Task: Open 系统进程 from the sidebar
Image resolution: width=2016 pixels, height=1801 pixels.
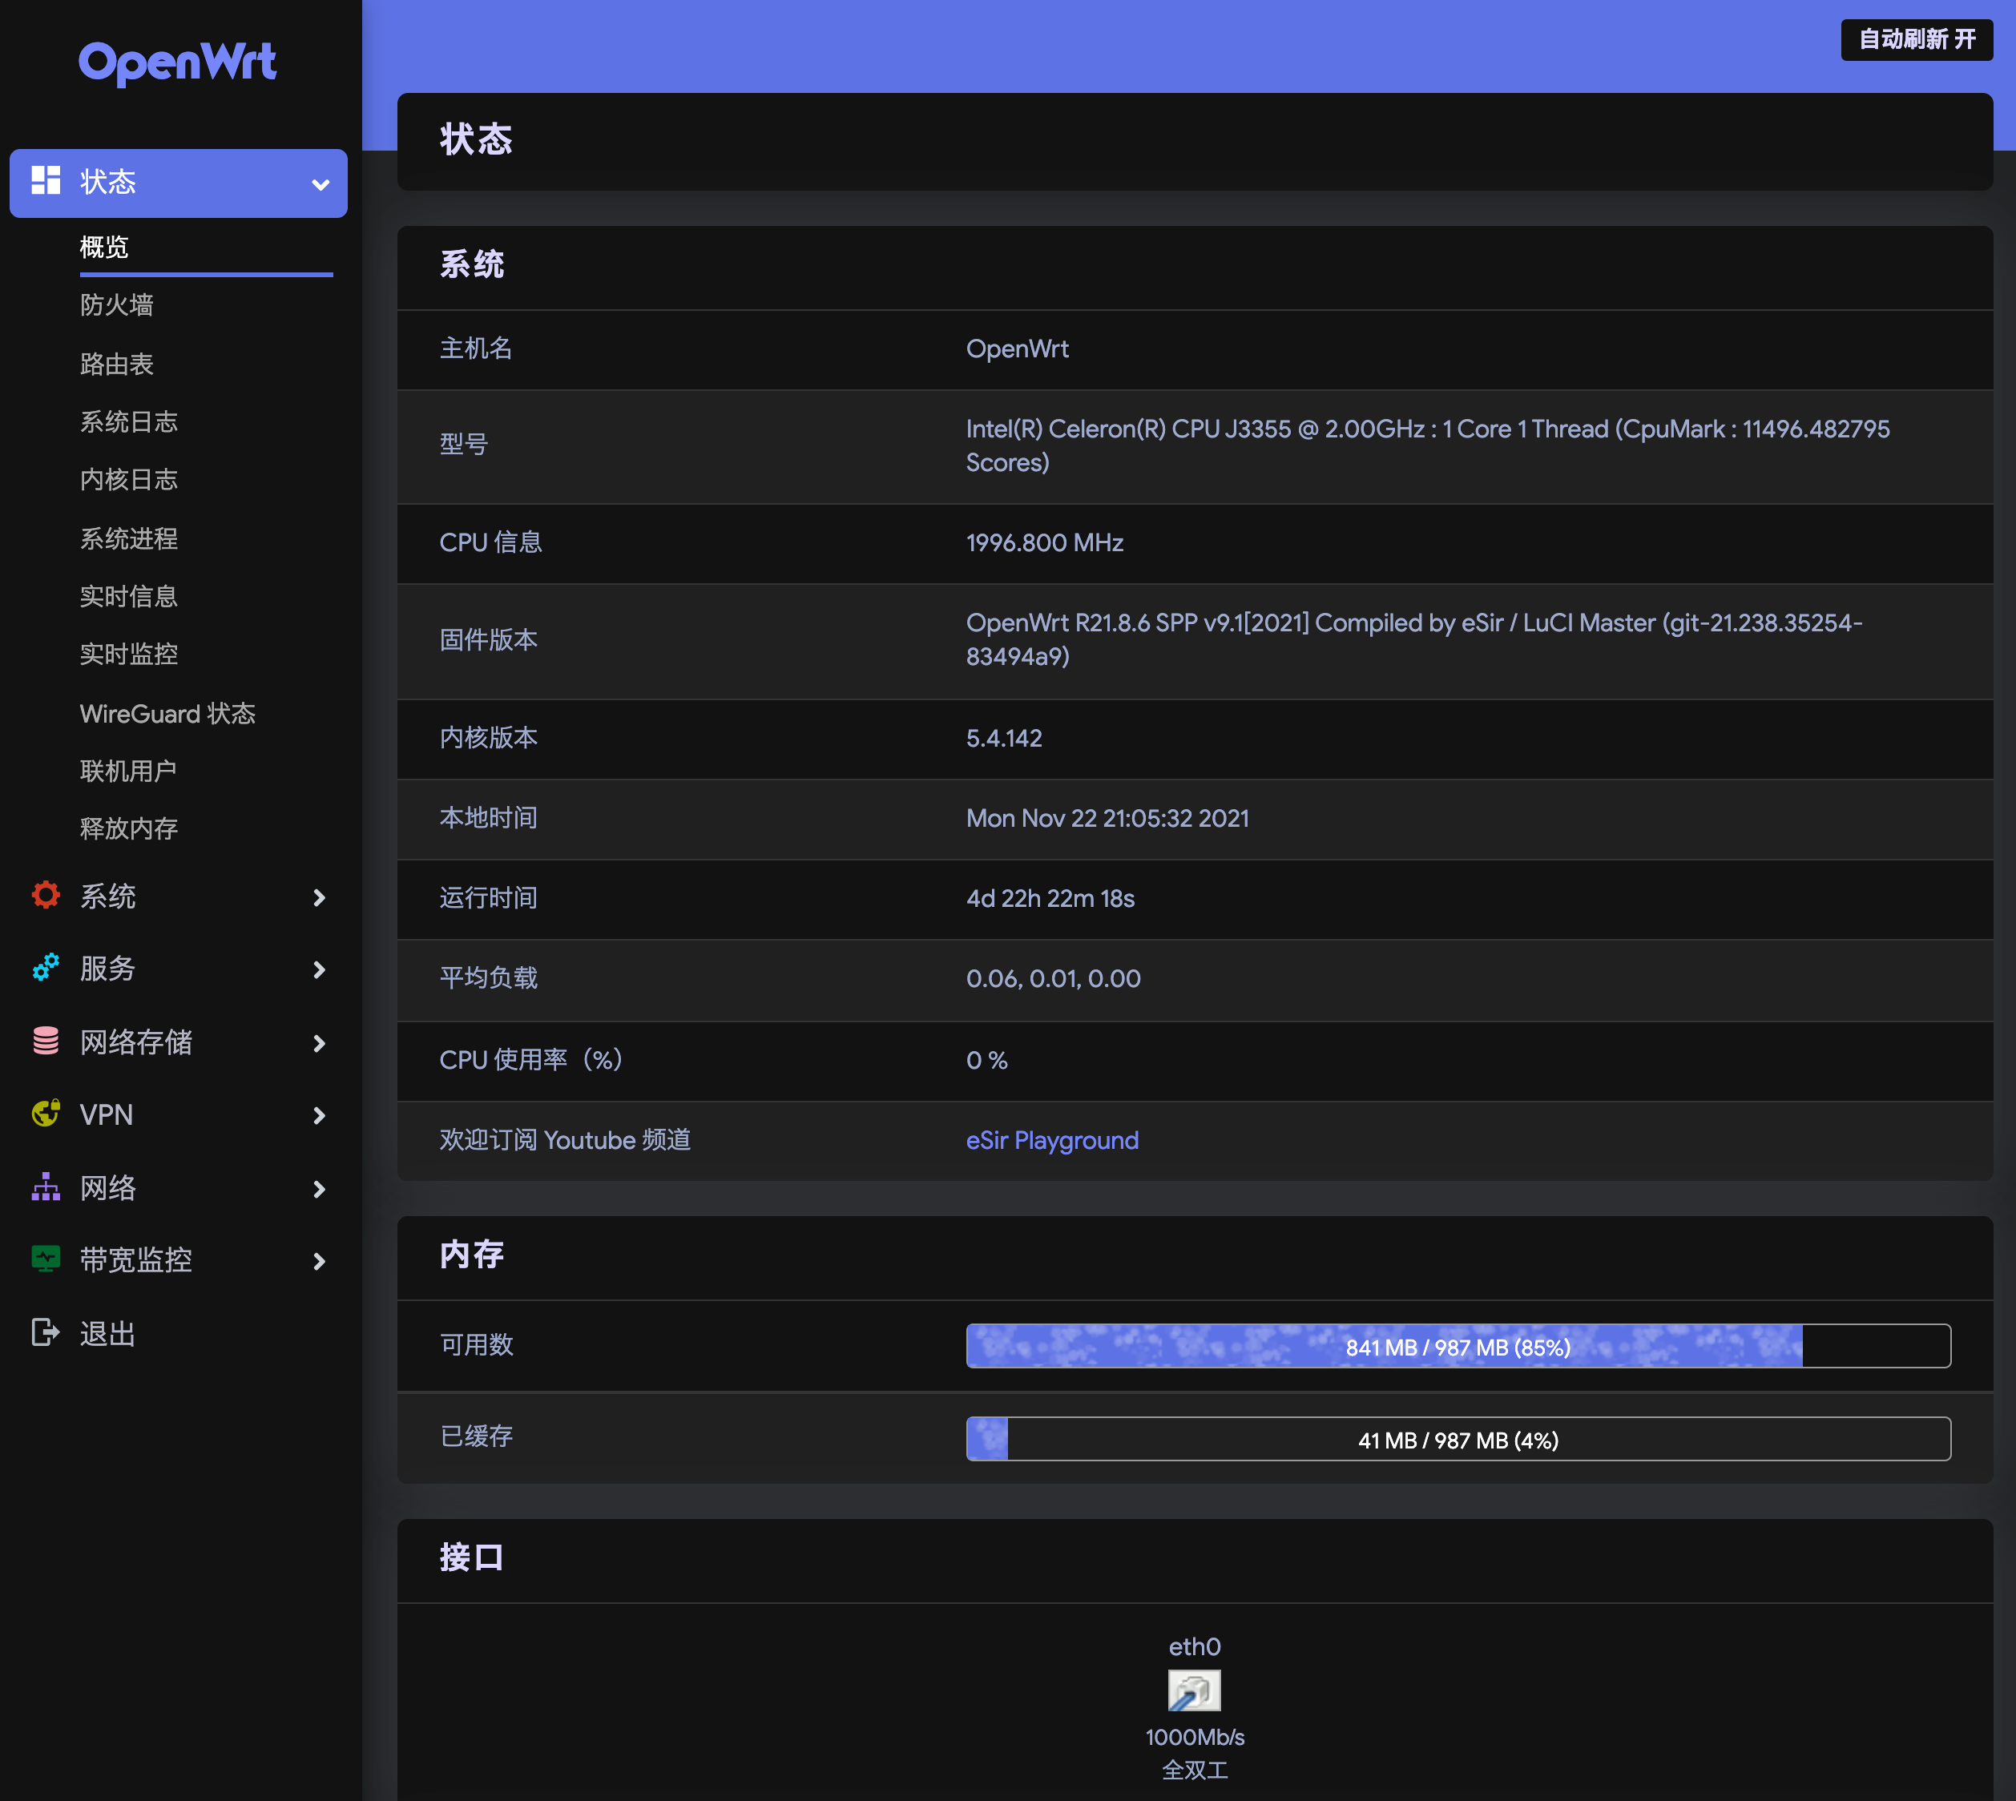Action: point(129,538)
